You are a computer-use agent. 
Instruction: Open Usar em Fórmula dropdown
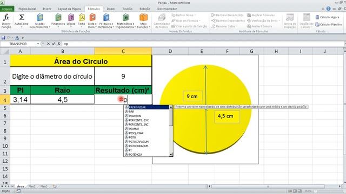point(186,20)
